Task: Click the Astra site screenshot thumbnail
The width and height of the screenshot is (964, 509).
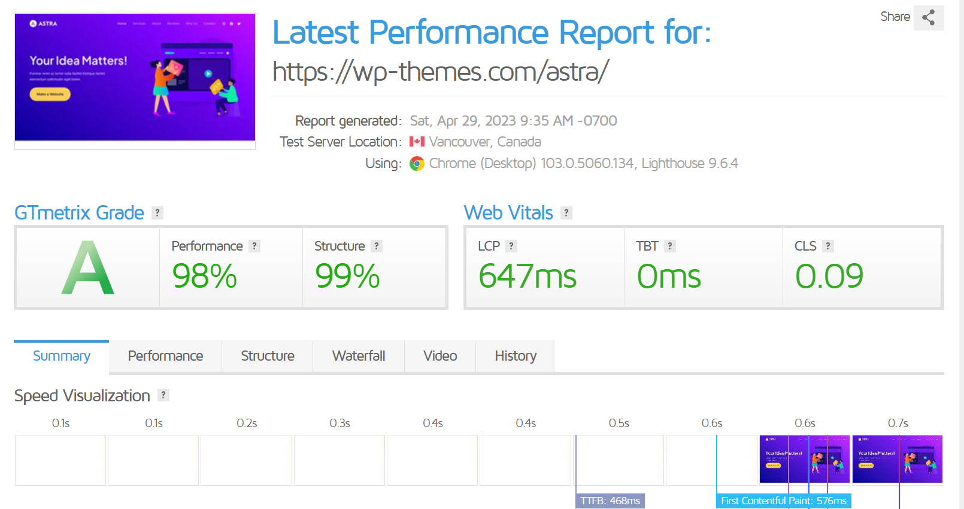Action: coord(135,81)
